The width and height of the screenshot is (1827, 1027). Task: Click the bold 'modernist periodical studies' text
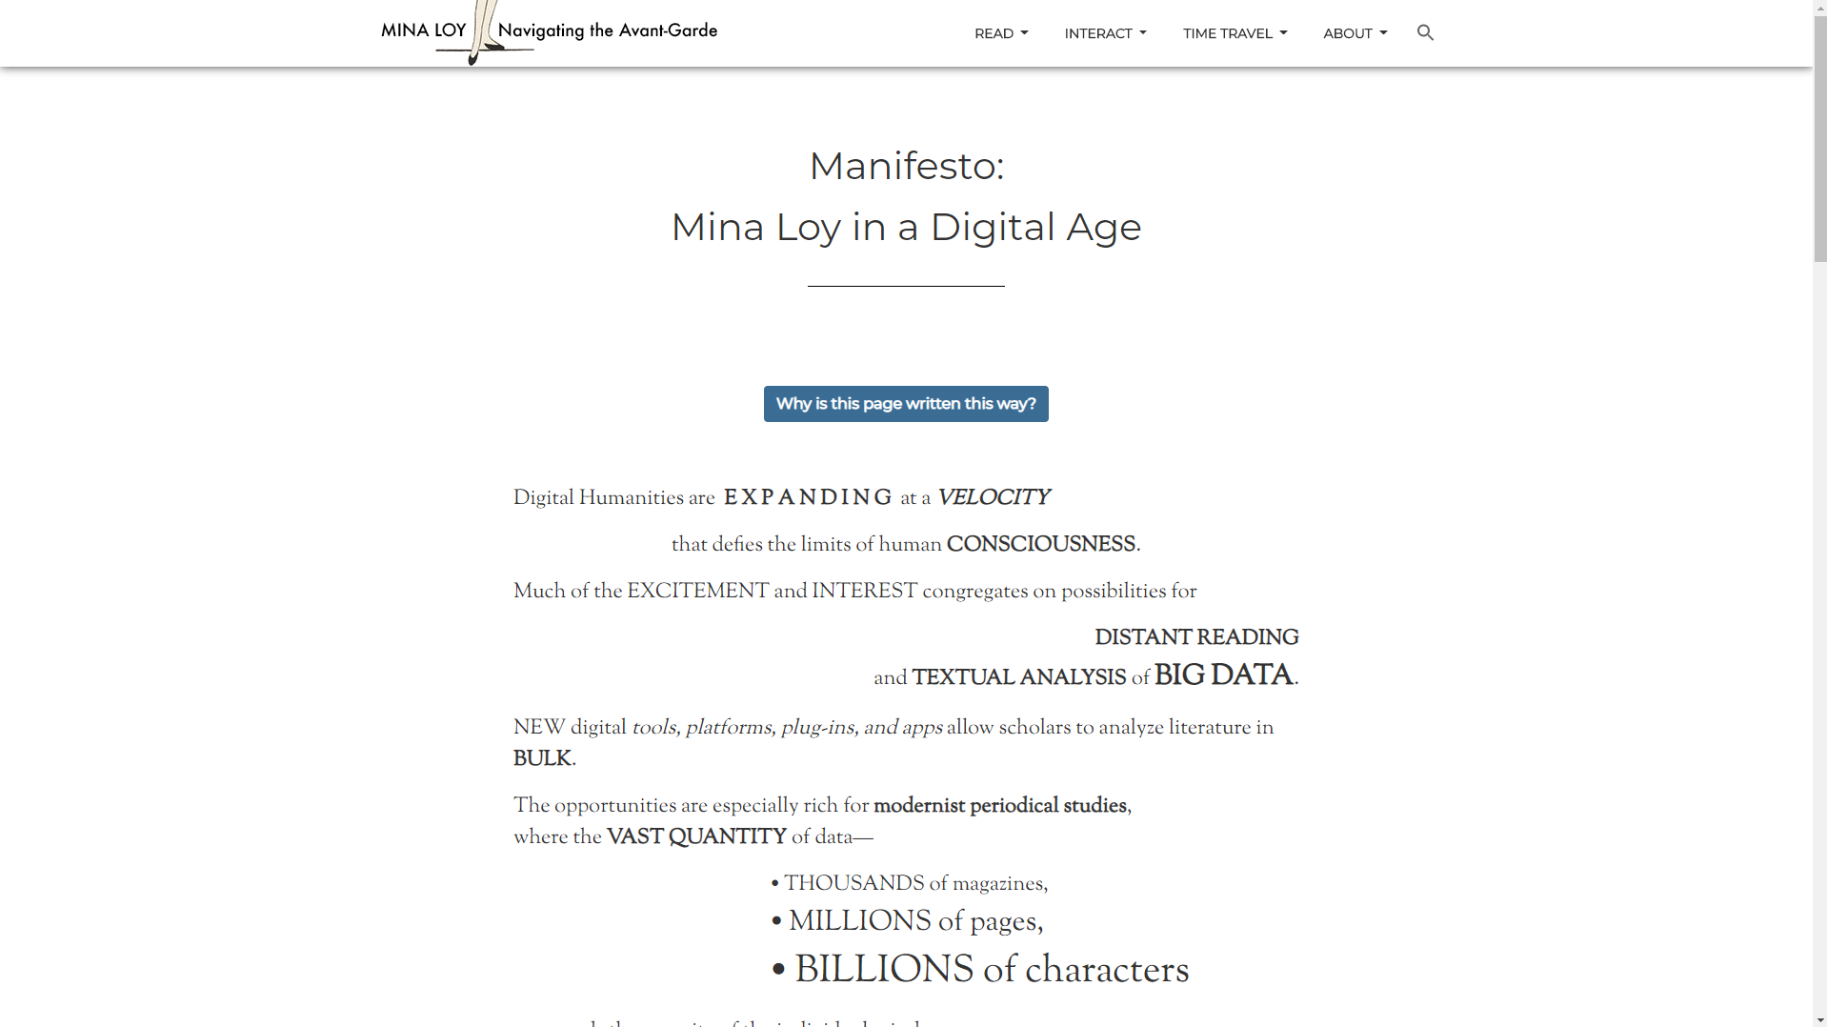pos(999,806)
